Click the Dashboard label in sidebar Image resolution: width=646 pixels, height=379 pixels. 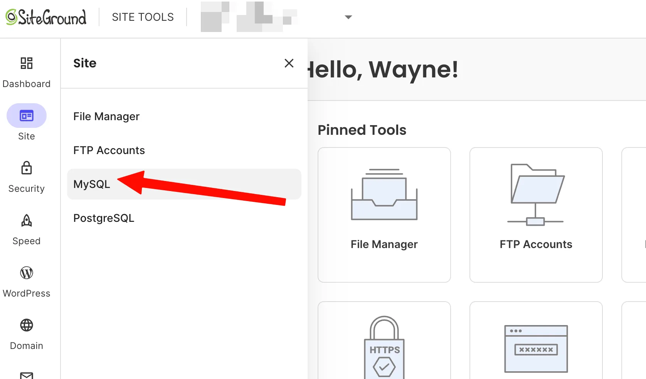point(27,84)
